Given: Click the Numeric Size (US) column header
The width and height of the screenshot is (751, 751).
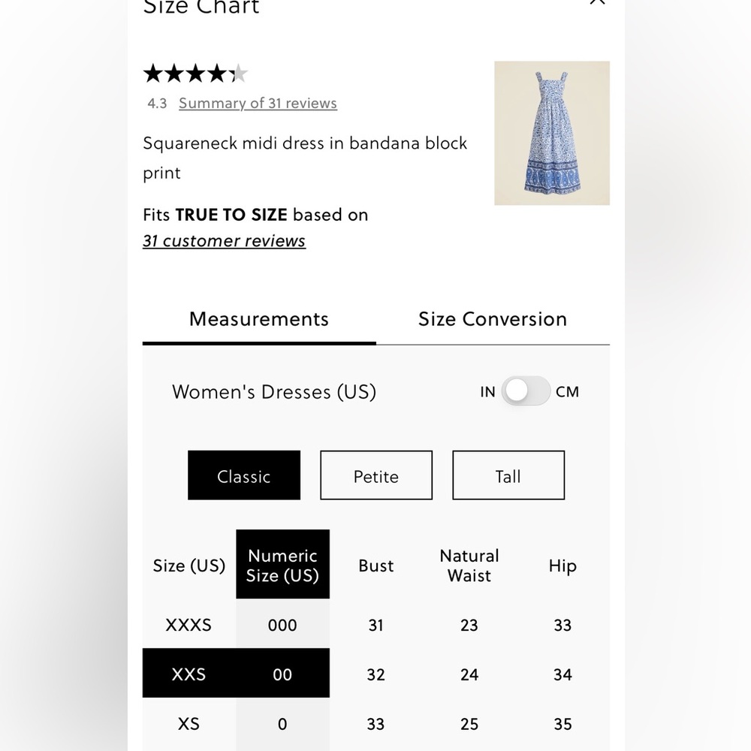Looking at the screenshot, I should pyautogui.click(x=282, y=566).
